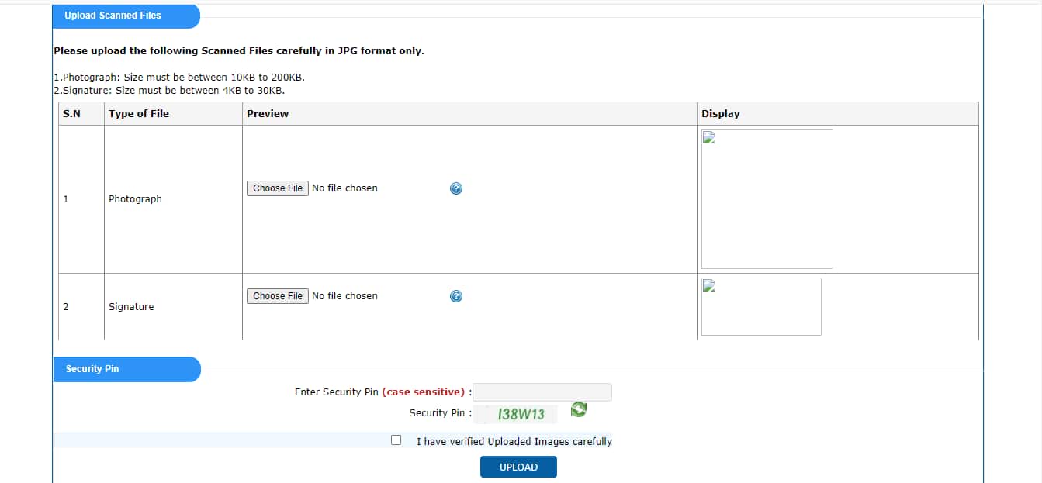Viewport: 1042px width, 483px height.
Task: Click the UPLOAD button
Action: [x=518, y=467]
